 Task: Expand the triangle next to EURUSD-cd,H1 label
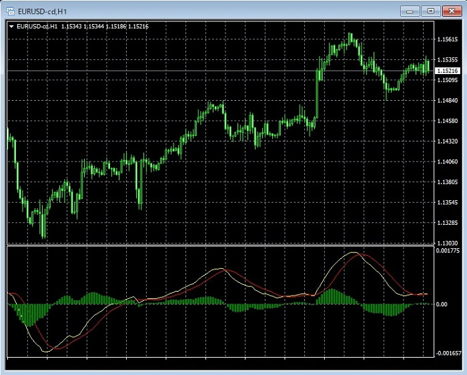pyautogui.click(x=11, y=27)
